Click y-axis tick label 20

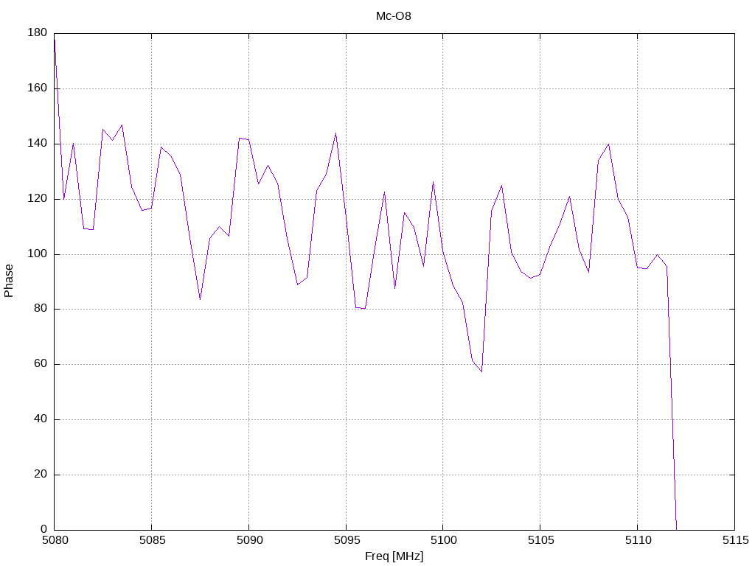(x=41, y=474)
